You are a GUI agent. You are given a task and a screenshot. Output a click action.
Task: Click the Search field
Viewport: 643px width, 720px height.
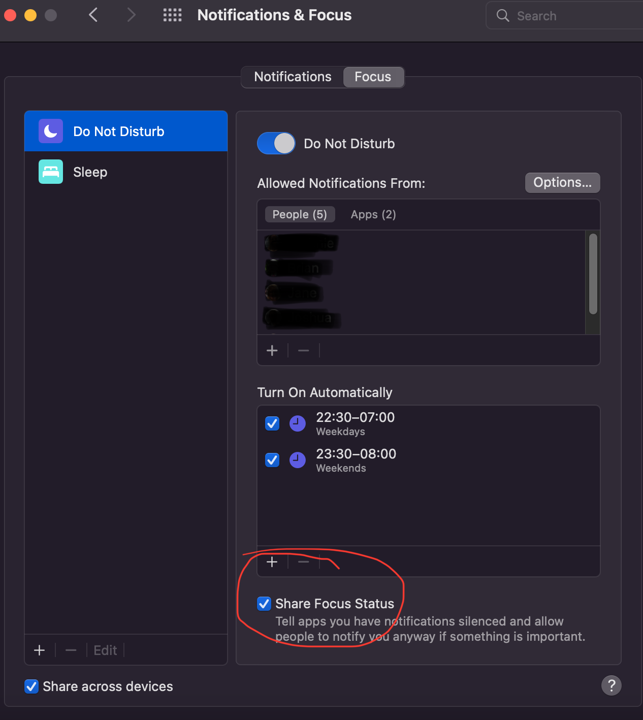[x=569, y=16]
